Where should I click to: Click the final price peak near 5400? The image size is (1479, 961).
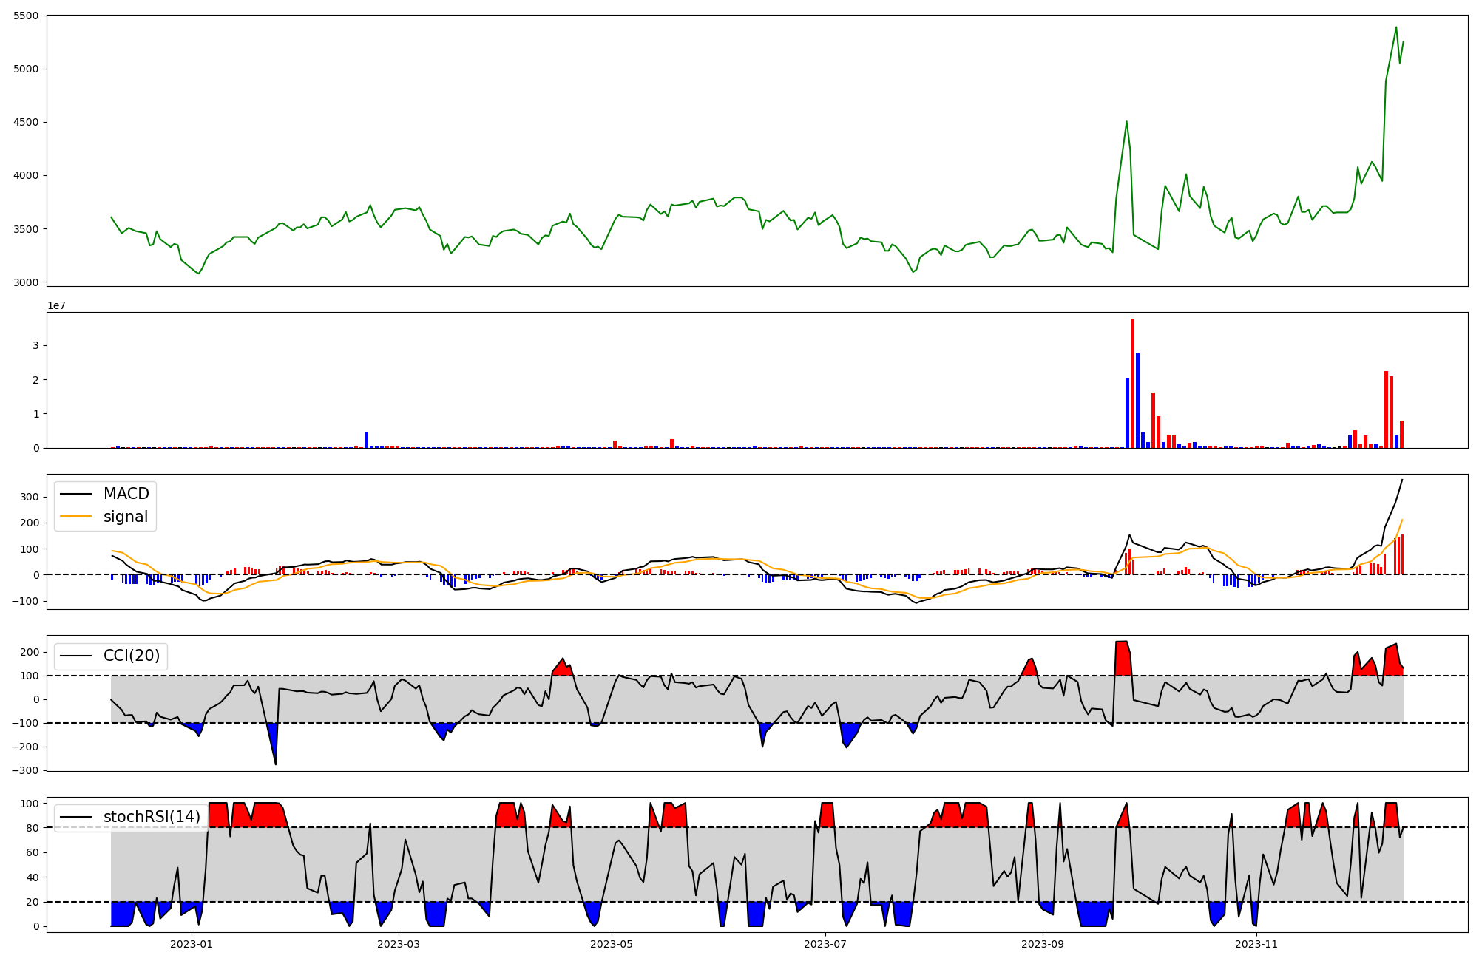click(x=1395, y=28)
